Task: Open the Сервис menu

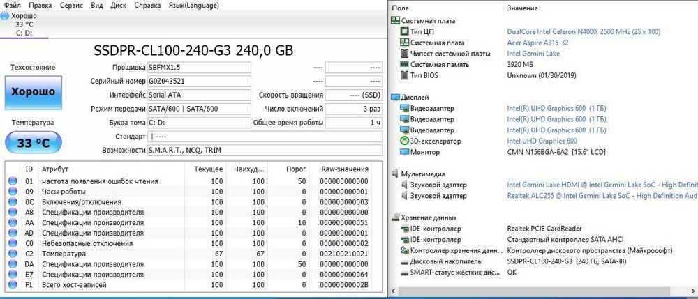Action: tap(70, 6)
